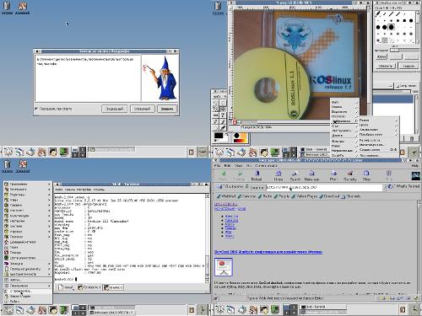
Task: Click the Reload icon in Netscape toolbar
Action: pos(257,175)
